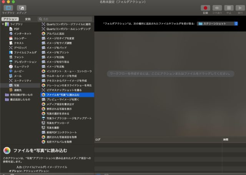This screenshot has height=175, width=246.
Task: Select テキストからバナーイメージを作成 action
Action: [67, 81]
